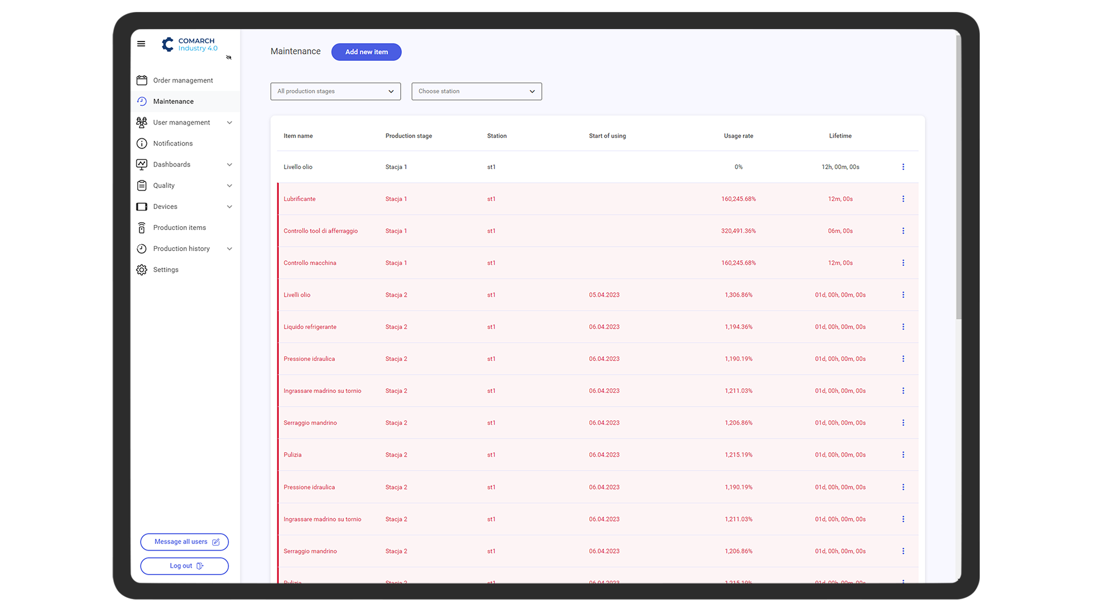Expand the Production history section

click(229, 249)
